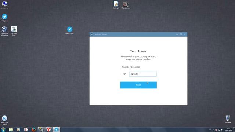
Task: Open the Russian Federation country selector
Action: point(131,67)
